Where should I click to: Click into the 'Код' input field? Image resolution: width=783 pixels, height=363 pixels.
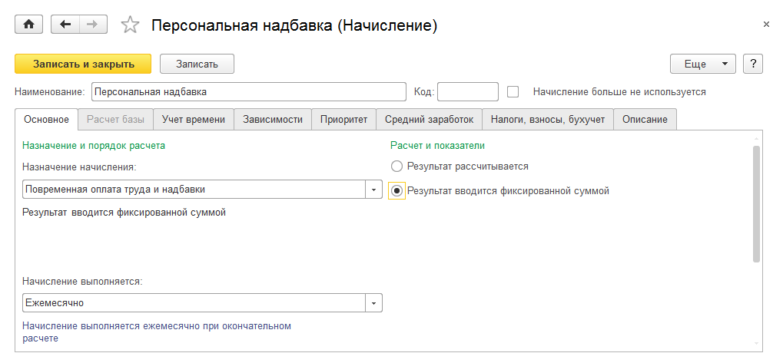[467, 92]
